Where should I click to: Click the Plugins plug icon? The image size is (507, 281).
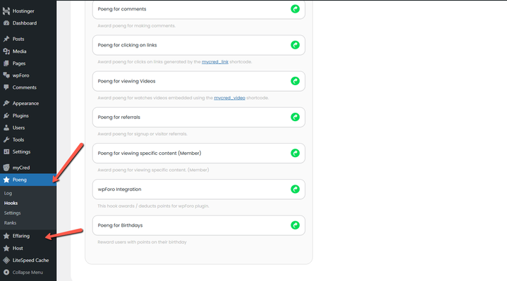click(x=6, y=115)
